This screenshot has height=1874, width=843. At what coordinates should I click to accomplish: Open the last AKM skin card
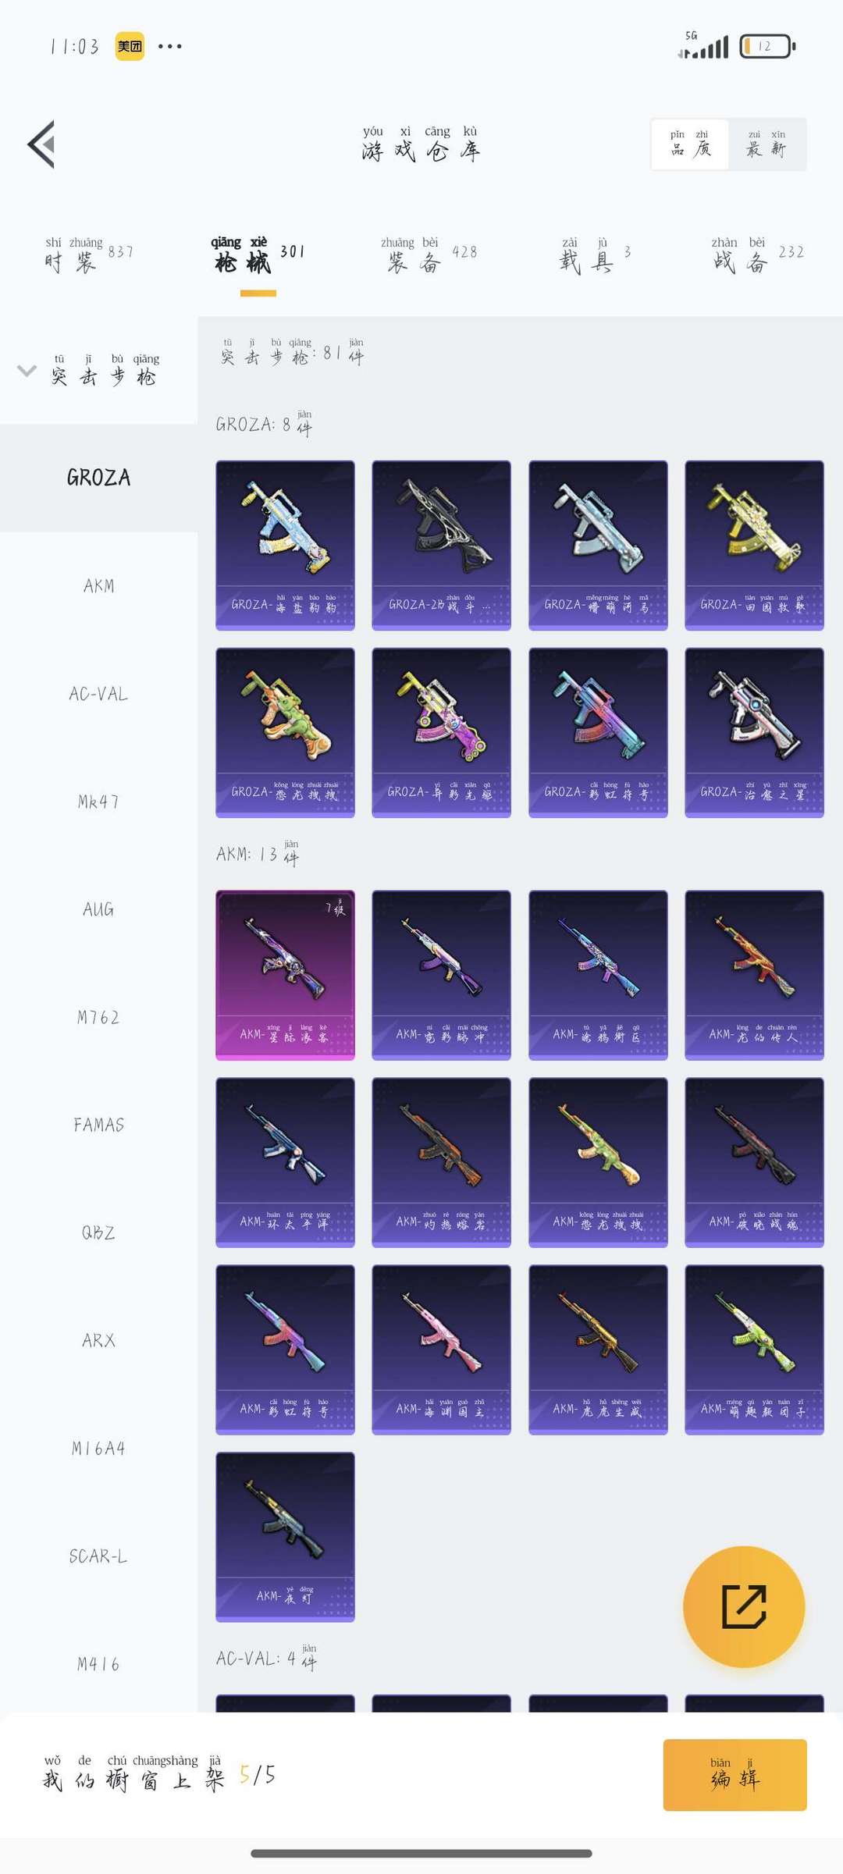(285, 1537)
